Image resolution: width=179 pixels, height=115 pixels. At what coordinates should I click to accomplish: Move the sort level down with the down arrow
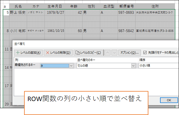tap(114, 52)
